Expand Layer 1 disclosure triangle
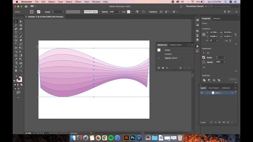253x142 pixels. pyautogui.click(x=209, y=93)
